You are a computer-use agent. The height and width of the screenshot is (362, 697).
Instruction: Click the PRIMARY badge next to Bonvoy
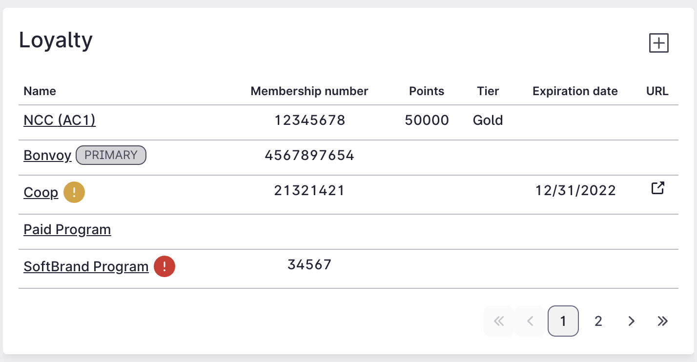coord(111,155)
